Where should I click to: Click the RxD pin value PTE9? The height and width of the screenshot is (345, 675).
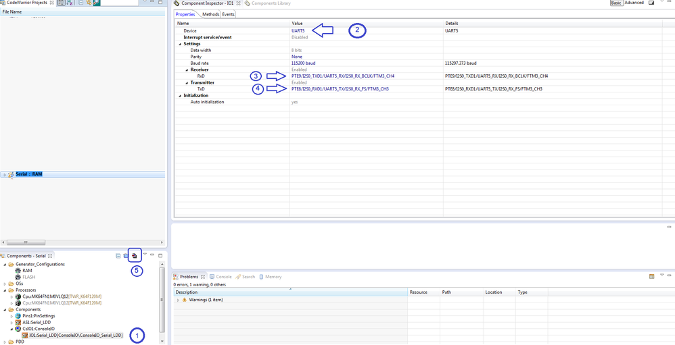343,76
